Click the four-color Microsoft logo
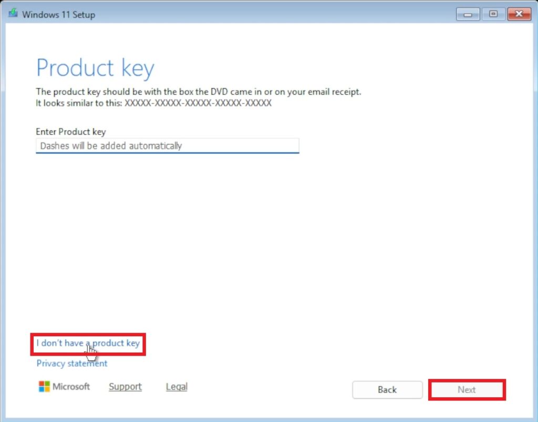Viewport: 538px width, 422px height. 44,387
